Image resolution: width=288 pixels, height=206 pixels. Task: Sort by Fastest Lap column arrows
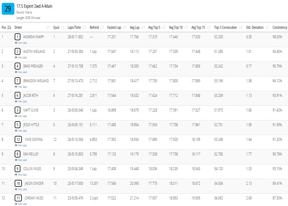pos(125,27)
